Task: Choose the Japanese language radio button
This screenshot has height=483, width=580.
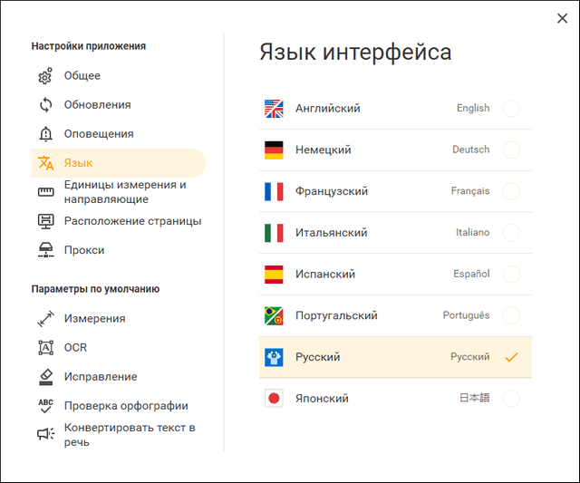Action: 511,399
